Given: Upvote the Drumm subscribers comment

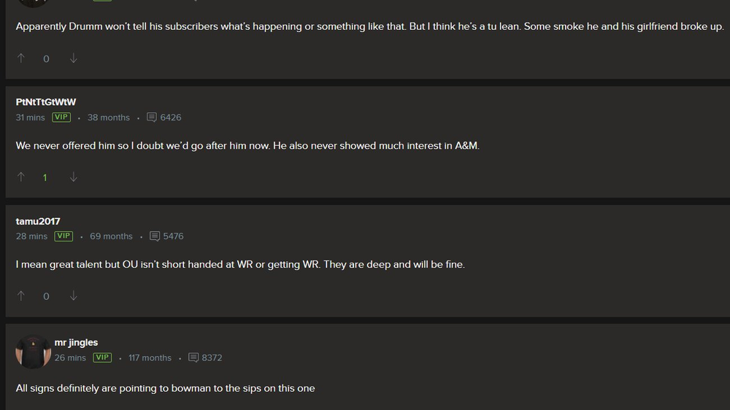Looking at the screenshot, I should tap(21, 58).
